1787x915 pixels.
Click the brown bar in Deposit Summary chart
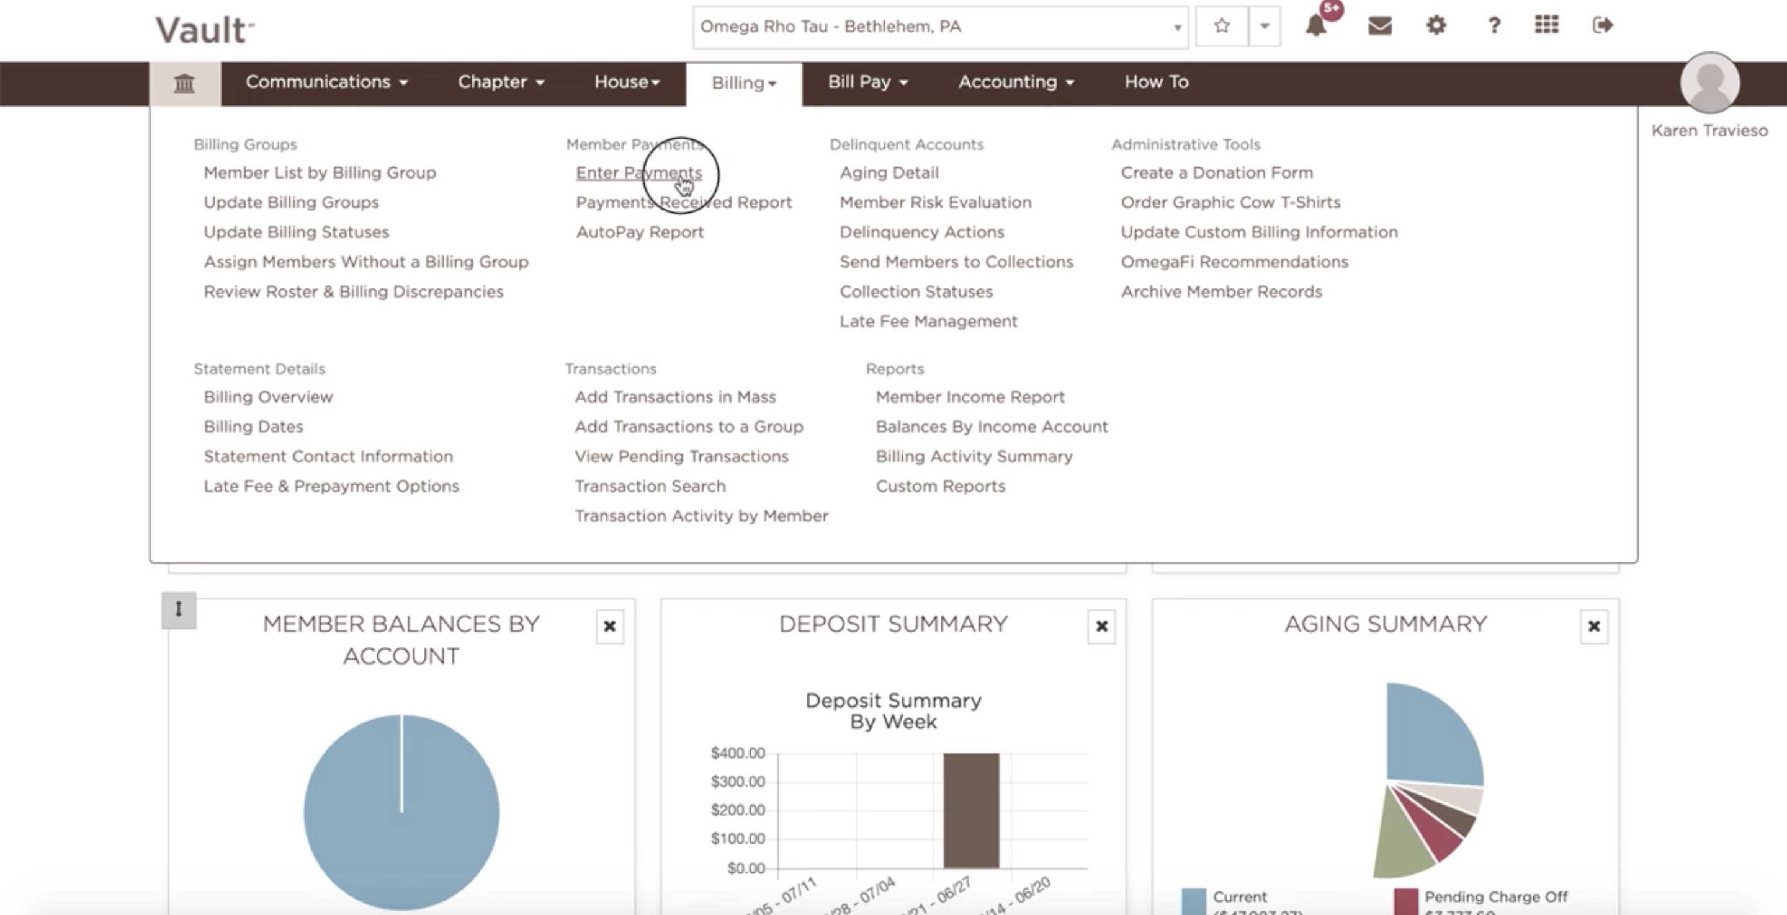tap(970, 810)
